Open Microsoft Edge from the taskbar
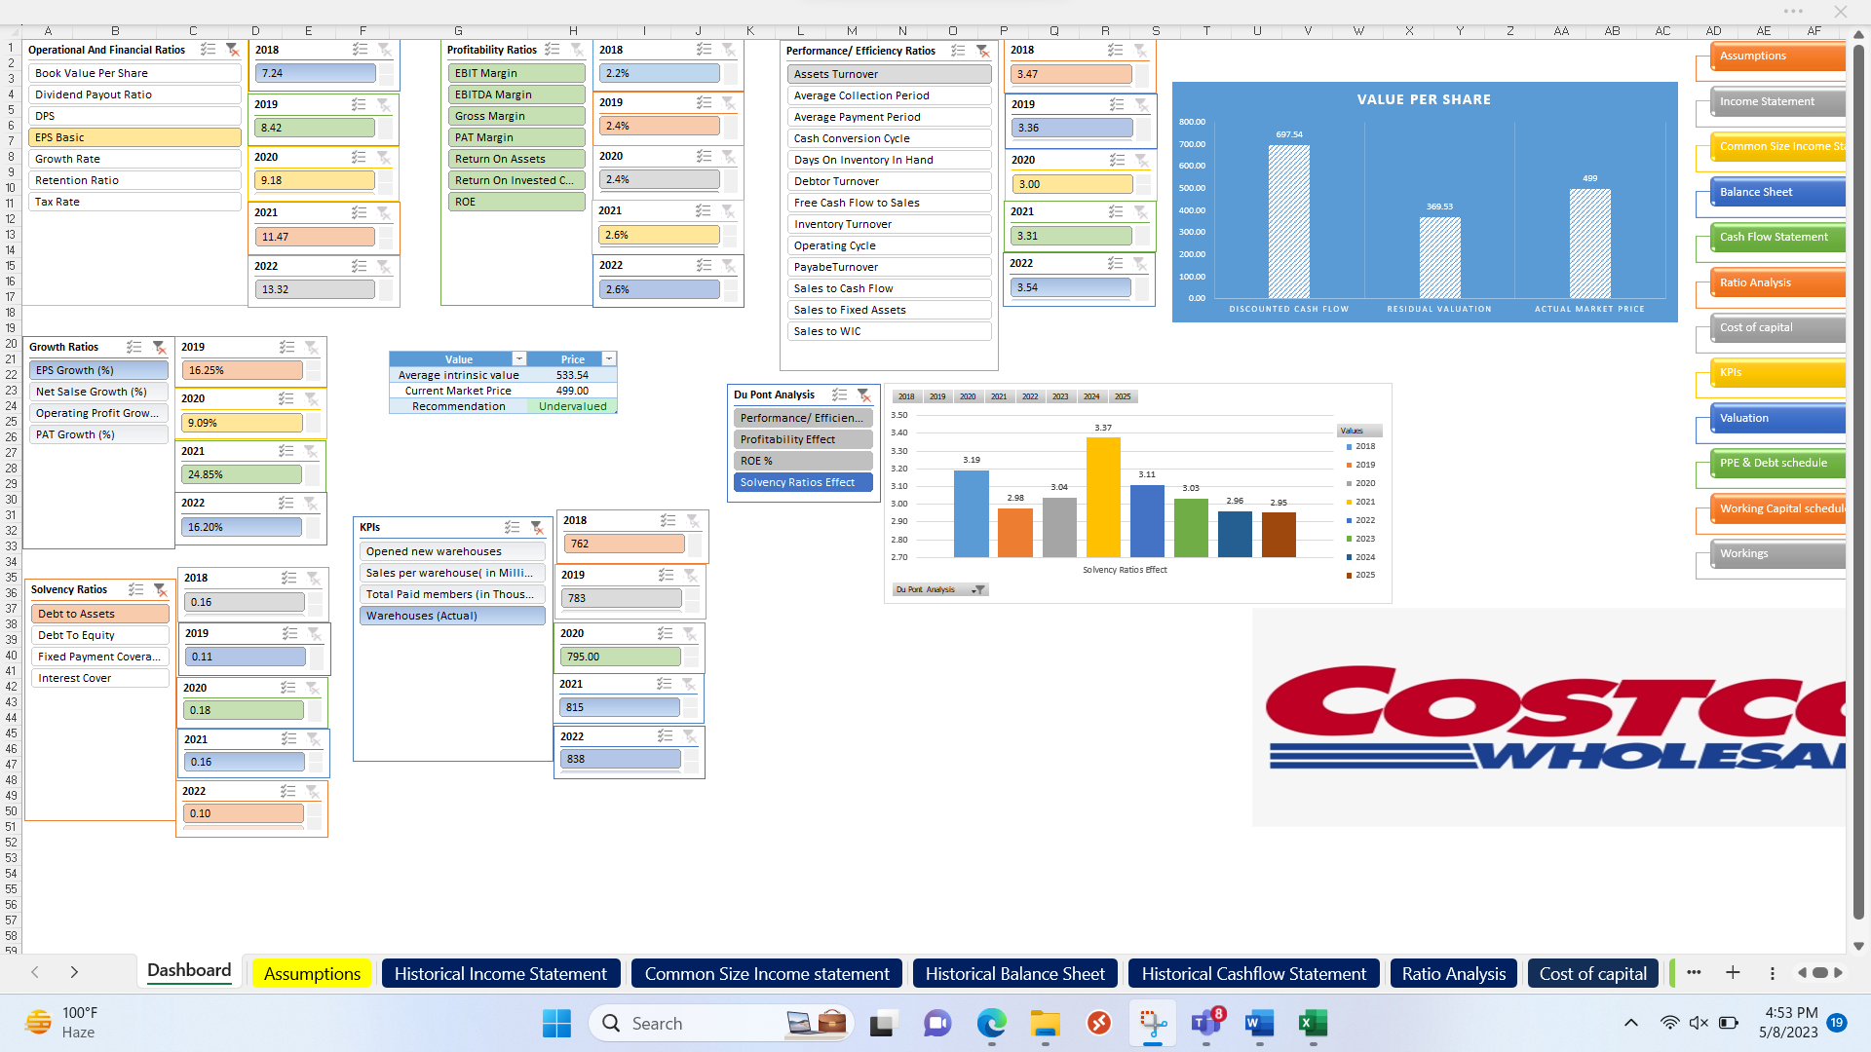The width and height of the screenshot is (1871, 1052). click(992, 1024)
